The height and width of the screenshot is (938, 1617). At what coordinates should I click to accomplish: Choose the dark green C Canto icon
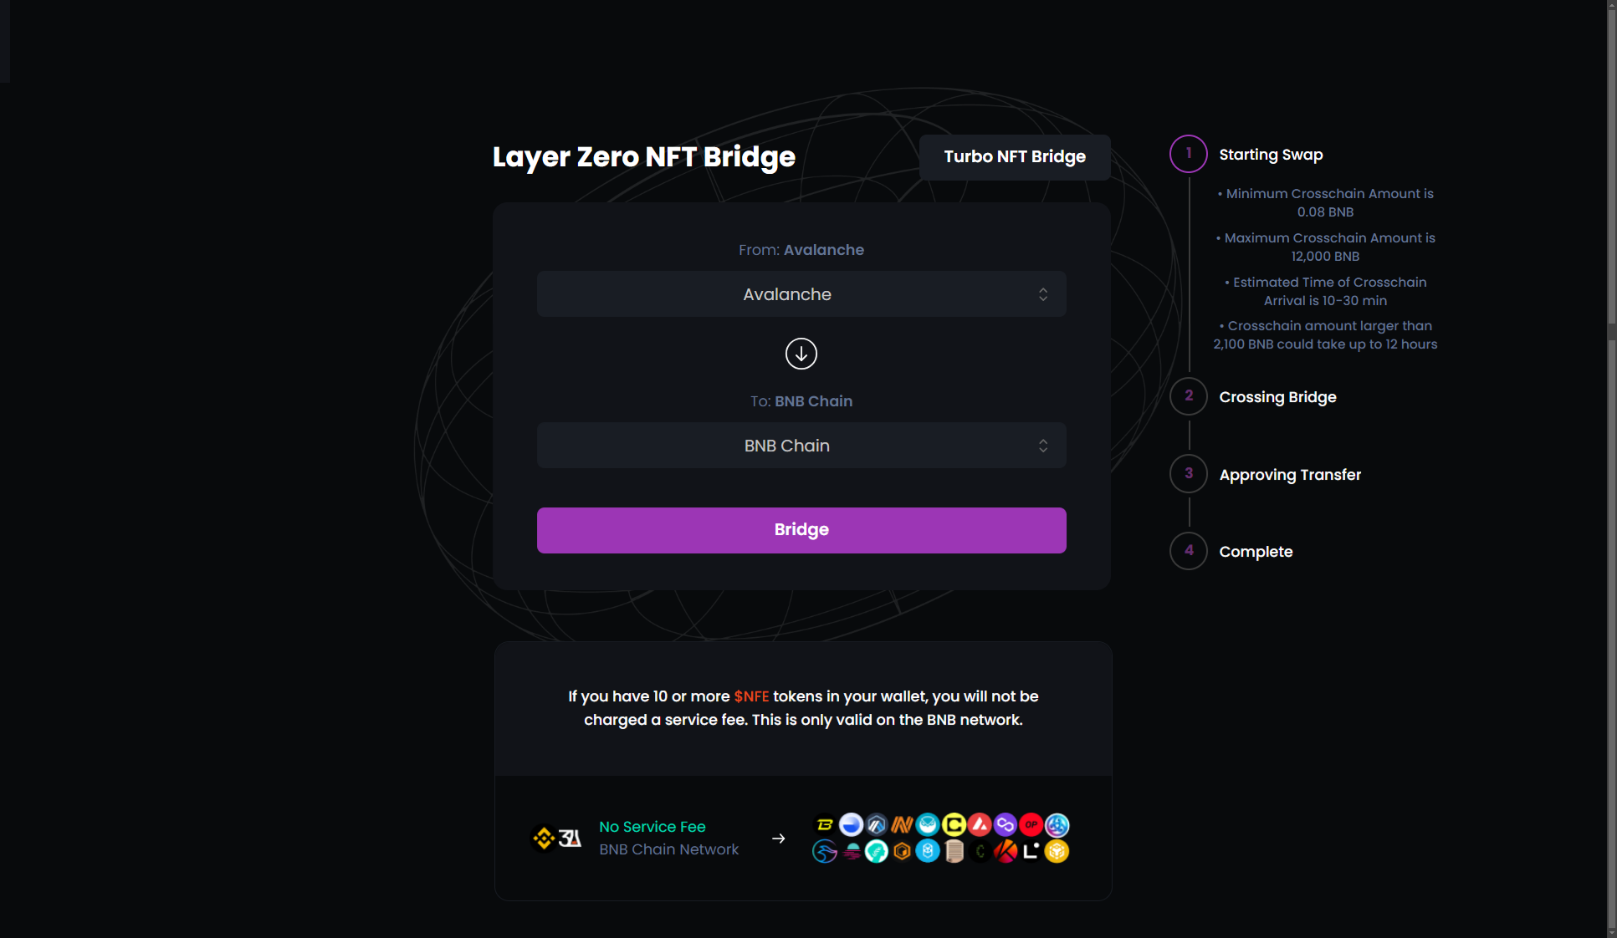(x=980, y=851)
